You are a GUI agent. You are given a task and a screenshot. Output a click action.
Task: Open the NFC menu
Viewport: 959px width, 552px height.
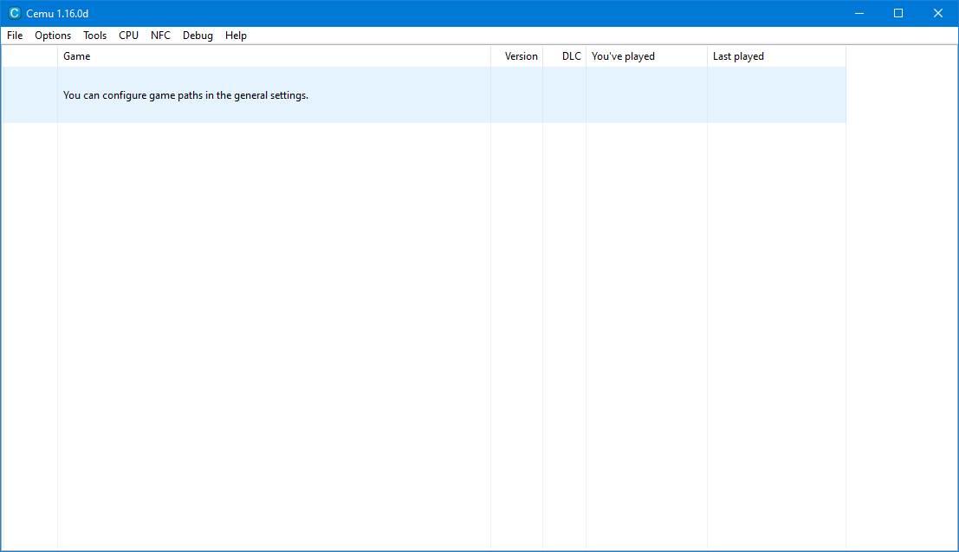[160, 36]
